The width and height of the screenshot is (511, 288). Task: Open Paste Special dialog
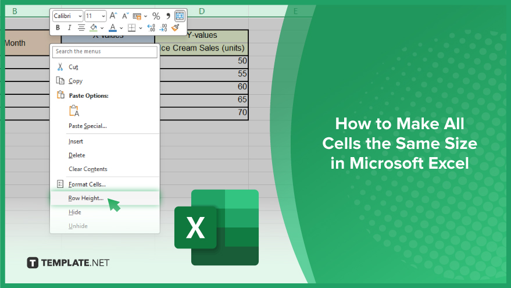(105, 126)
